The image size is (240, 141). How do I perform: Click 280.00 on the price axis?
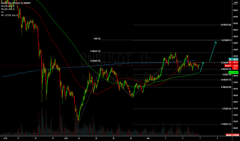point(235,102)
